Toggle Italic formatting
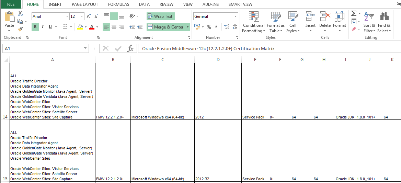The height and width of the screenshot is (183, 401). pyautogui.click(x=43, y=27)
